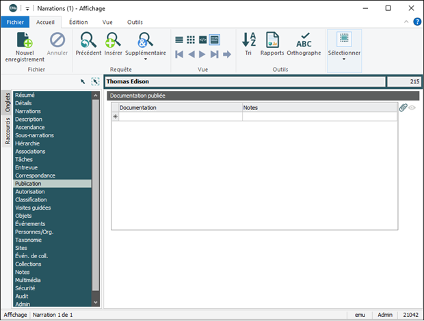
Task: Toggle the eye preview icon
Action: pyautogui.click(x=412, y=107)
